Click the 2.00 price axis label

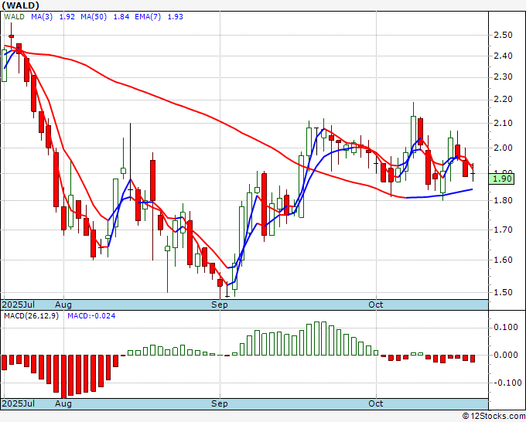[x=504, y=148]
